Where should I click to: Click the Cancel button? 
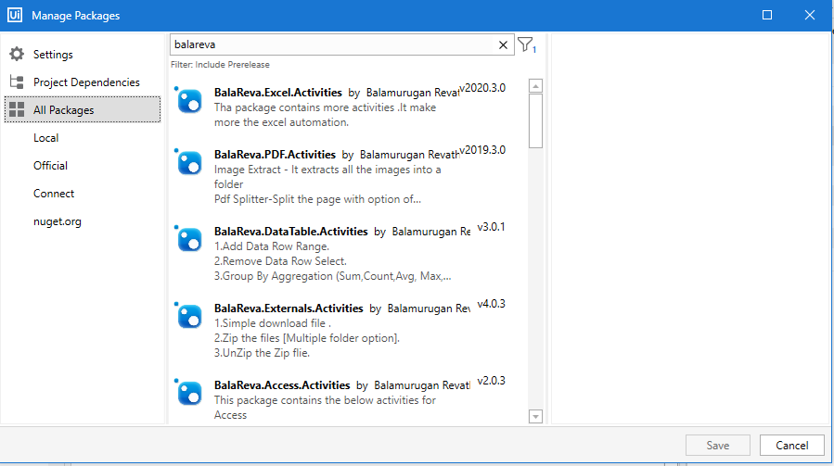[792, 446]
